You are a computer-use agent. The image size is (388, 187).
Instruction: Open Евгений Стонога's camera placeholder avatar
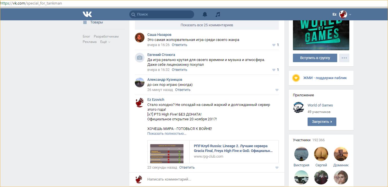point(140,58)
